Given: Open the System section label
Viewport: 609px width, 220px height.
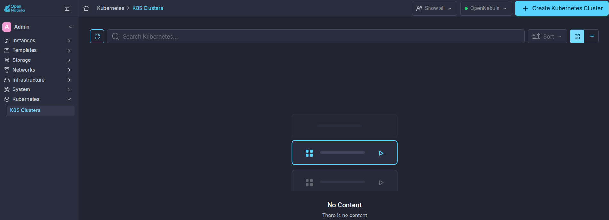Looking at the screenshot, I should pyautogui.click(x=21, y=89).
